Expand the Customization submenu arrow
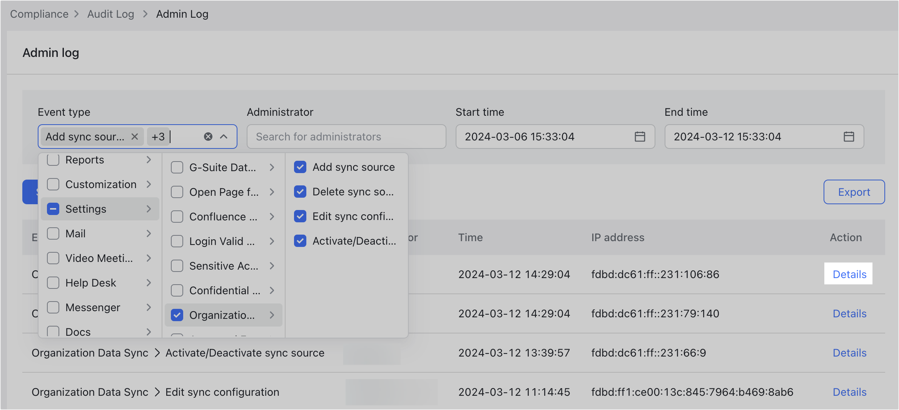899x410 pixels. (149, 184)
